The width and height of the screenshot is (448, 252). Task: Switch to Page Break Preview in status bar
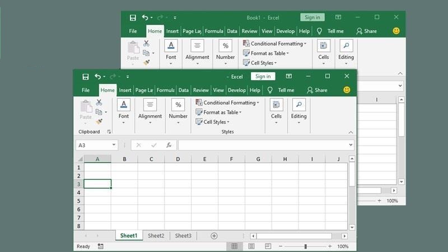[268, 246]
